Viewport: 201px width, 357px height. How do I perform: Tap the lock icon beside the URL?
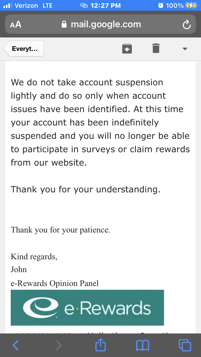64,24
